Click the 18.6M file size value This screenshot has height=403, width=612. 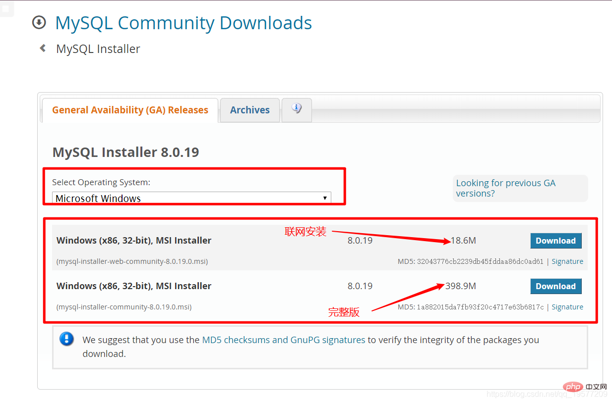click(x=463, y=241)
